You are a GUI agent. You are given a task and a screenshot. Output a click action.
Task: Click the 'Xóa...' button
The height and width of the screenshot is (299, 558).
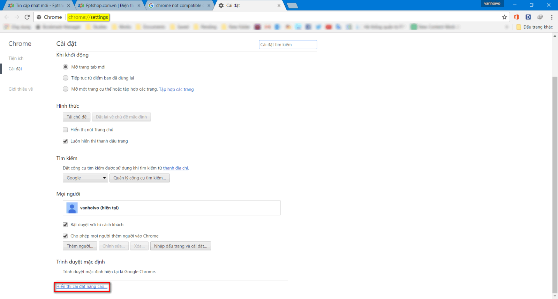[139, 246]
